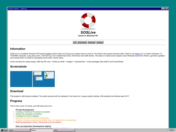Switch to the Home taskbar item
The height and width of the screenshot is (132, 176).
pos(19,130)
